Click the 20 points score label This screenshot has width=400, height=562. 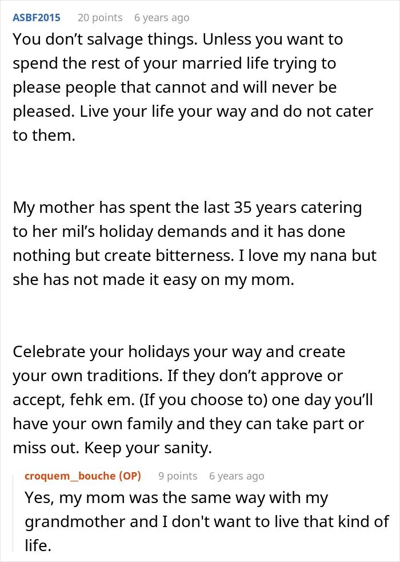click(100, 18)
